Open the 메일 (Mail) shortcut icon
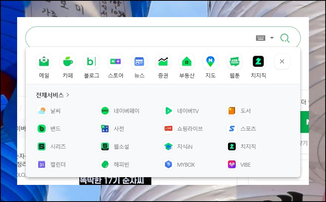The width and height of the screenshot is (326, 202). [x=44, y=61]
